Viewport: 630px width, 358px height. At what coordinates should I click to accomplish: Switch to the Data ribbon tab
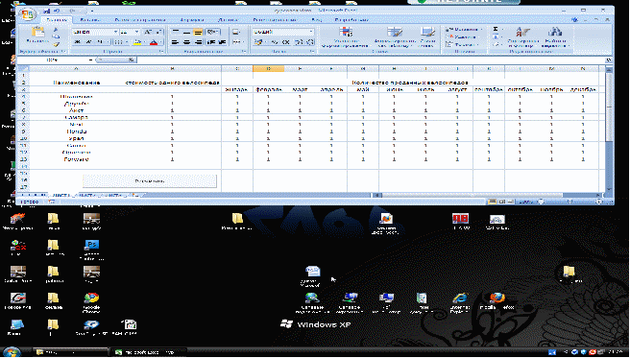228,19
